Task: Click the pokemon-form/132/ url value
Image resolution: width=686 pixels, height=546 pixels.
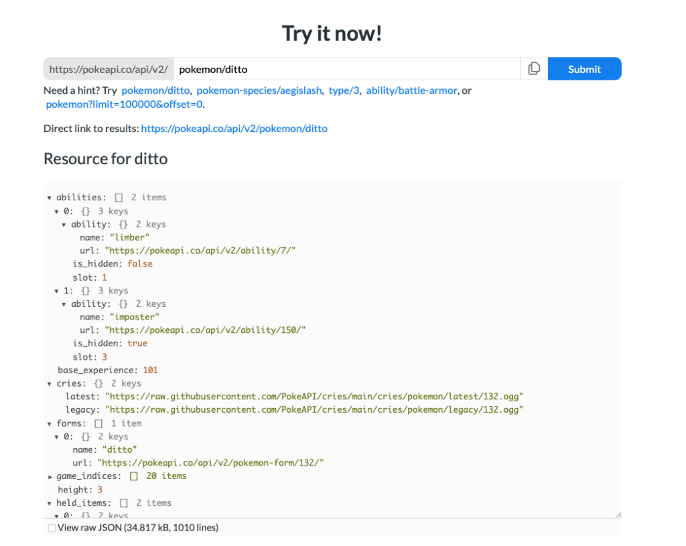Action: click(x=210, y=463)
